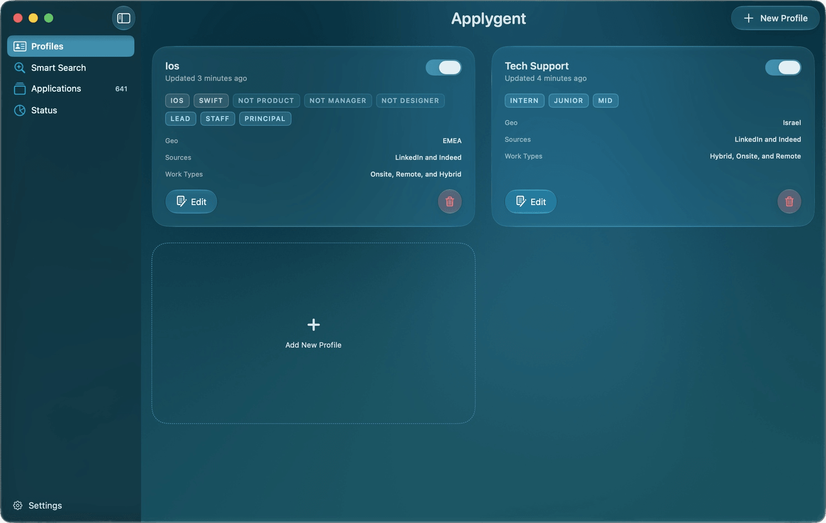Click 'Hybrid, Onsite, and Remote' work types

(755, 156)
